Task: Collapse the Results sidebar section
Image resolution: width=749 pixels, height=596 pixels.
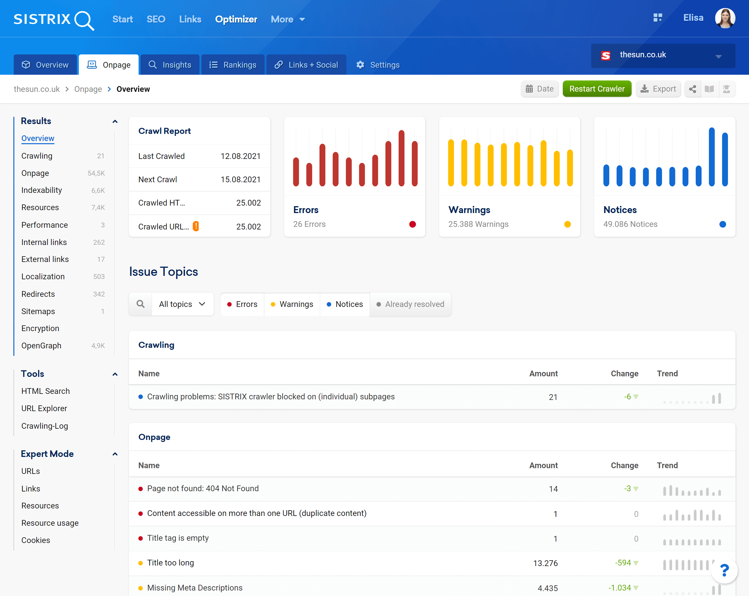Action: click(x=115, y=122)
